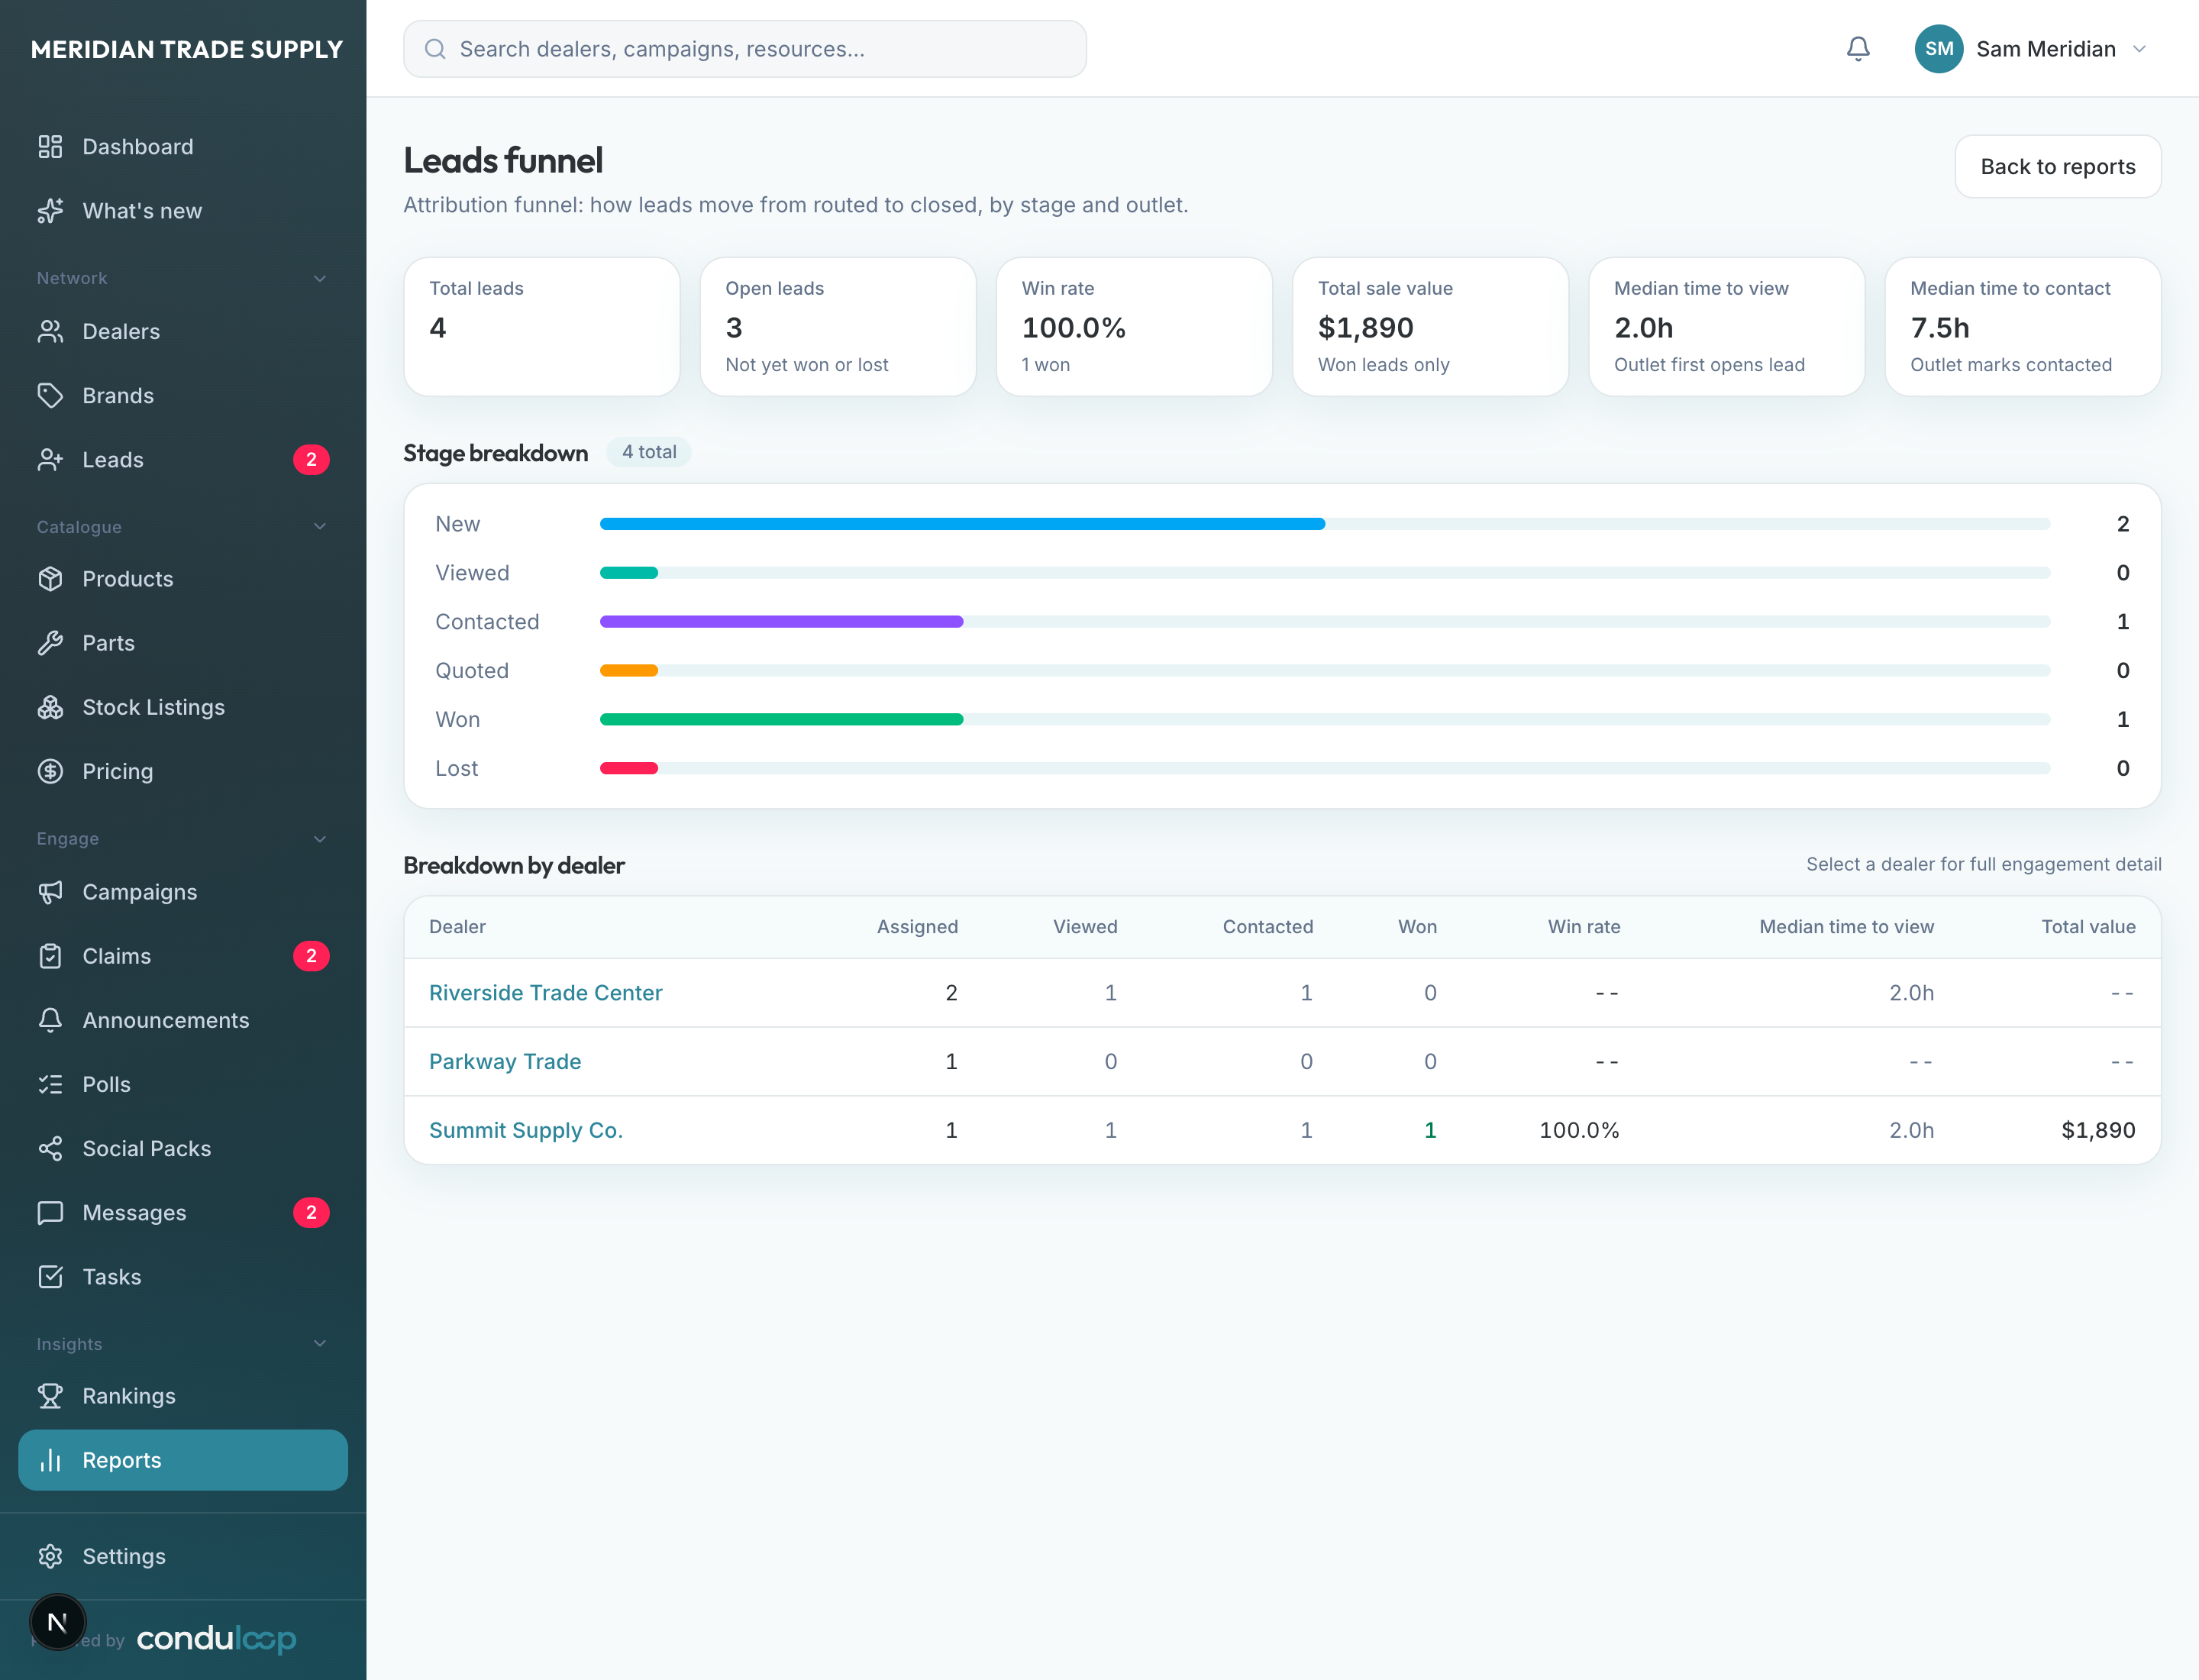
Task: Click the 100.0% win rate in Summit row
Action: [1579, 1130]
